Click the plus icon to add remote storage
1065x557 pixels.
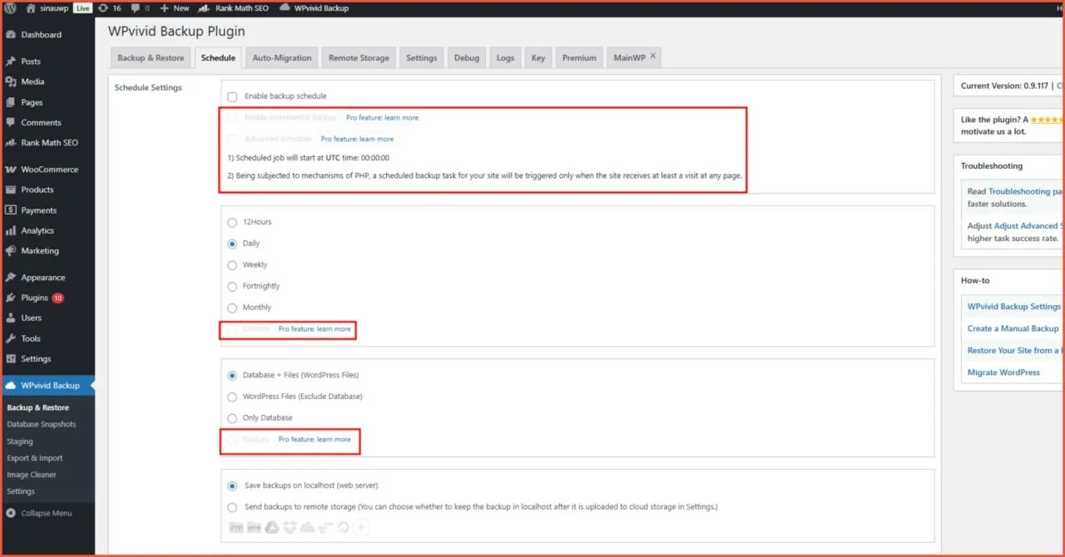click(361, 527)
